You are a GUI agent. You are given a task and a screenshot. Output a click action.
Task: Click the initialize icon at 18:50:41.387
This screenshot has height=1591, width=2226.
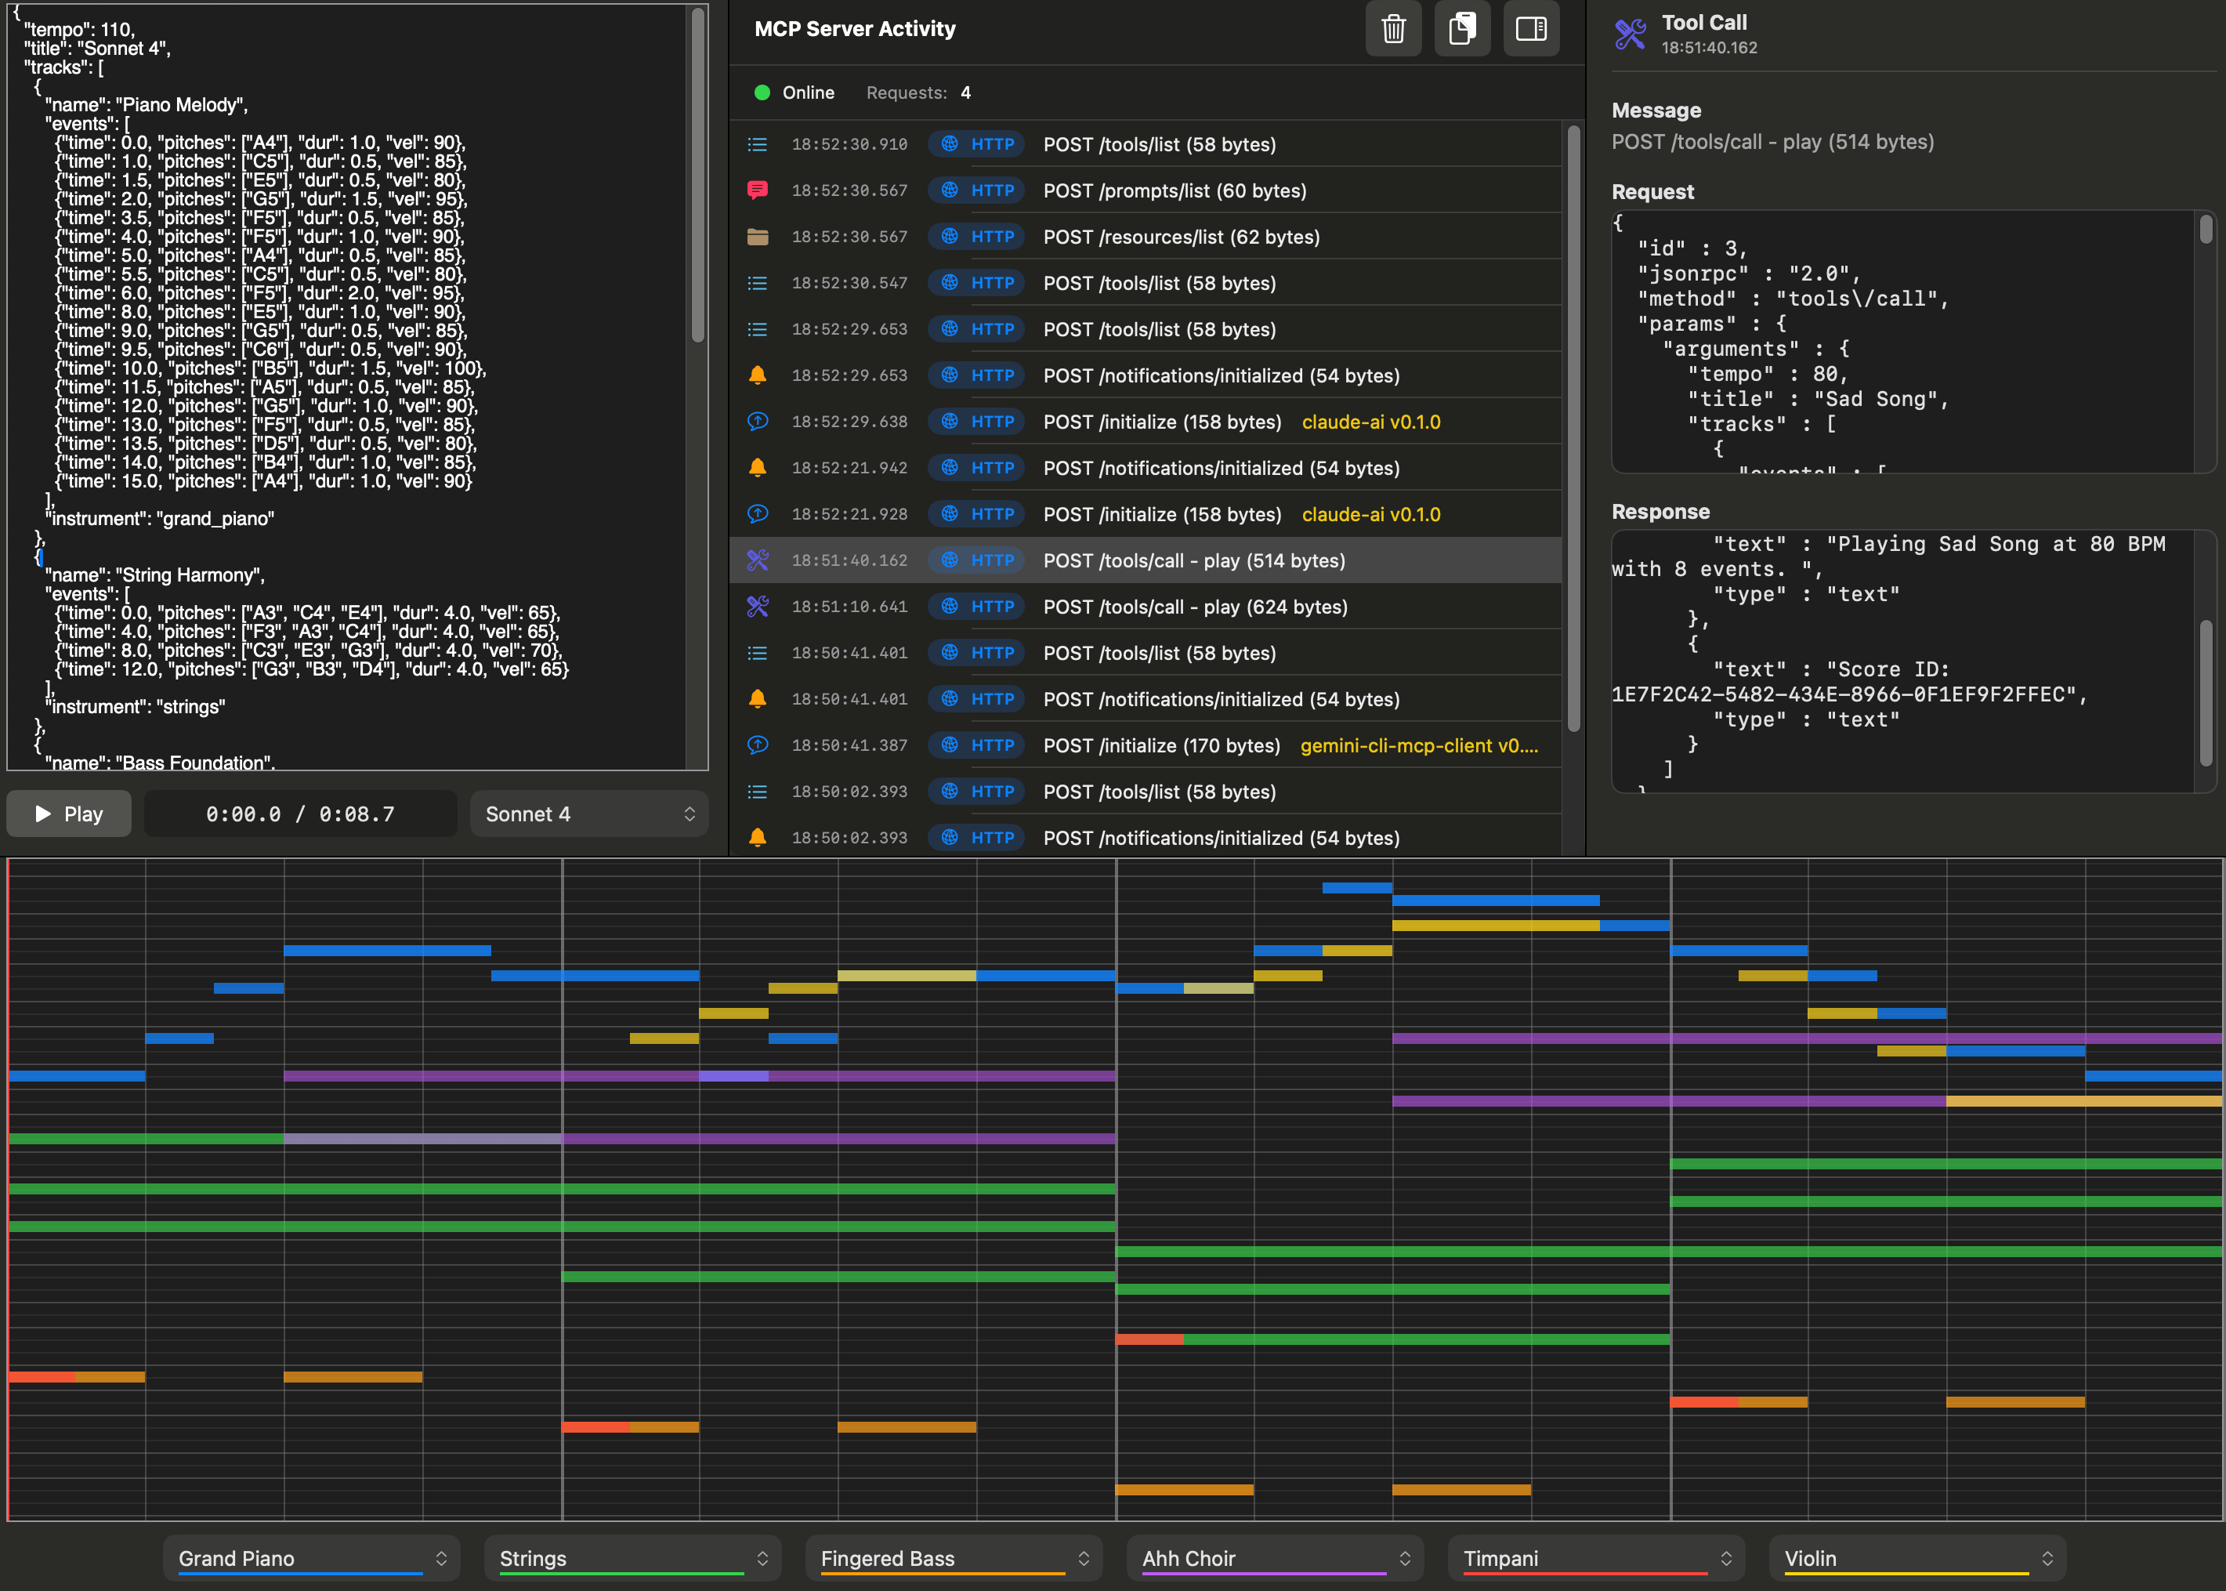757,745
